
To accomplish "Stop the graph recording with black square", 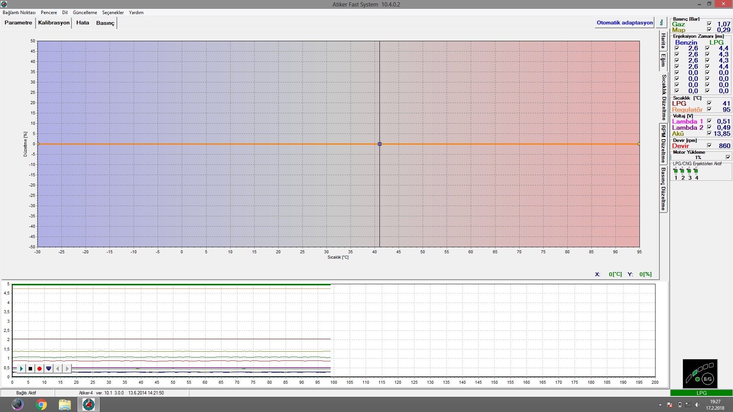I will [x=31, y=369].
